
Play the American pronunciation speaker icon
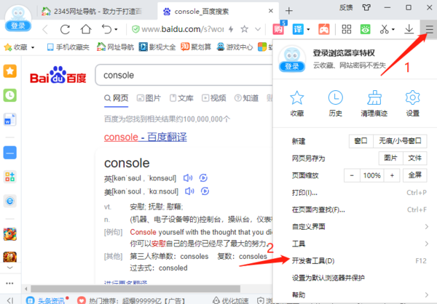coord(190,191)
